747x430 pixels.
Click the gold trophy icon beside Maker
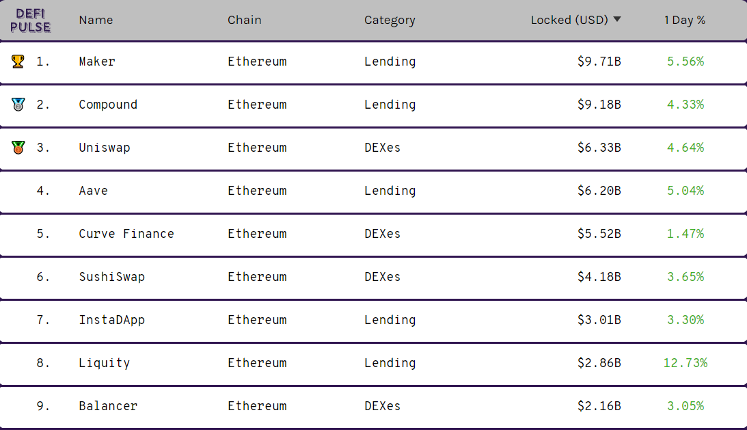(x=18, y=62)
